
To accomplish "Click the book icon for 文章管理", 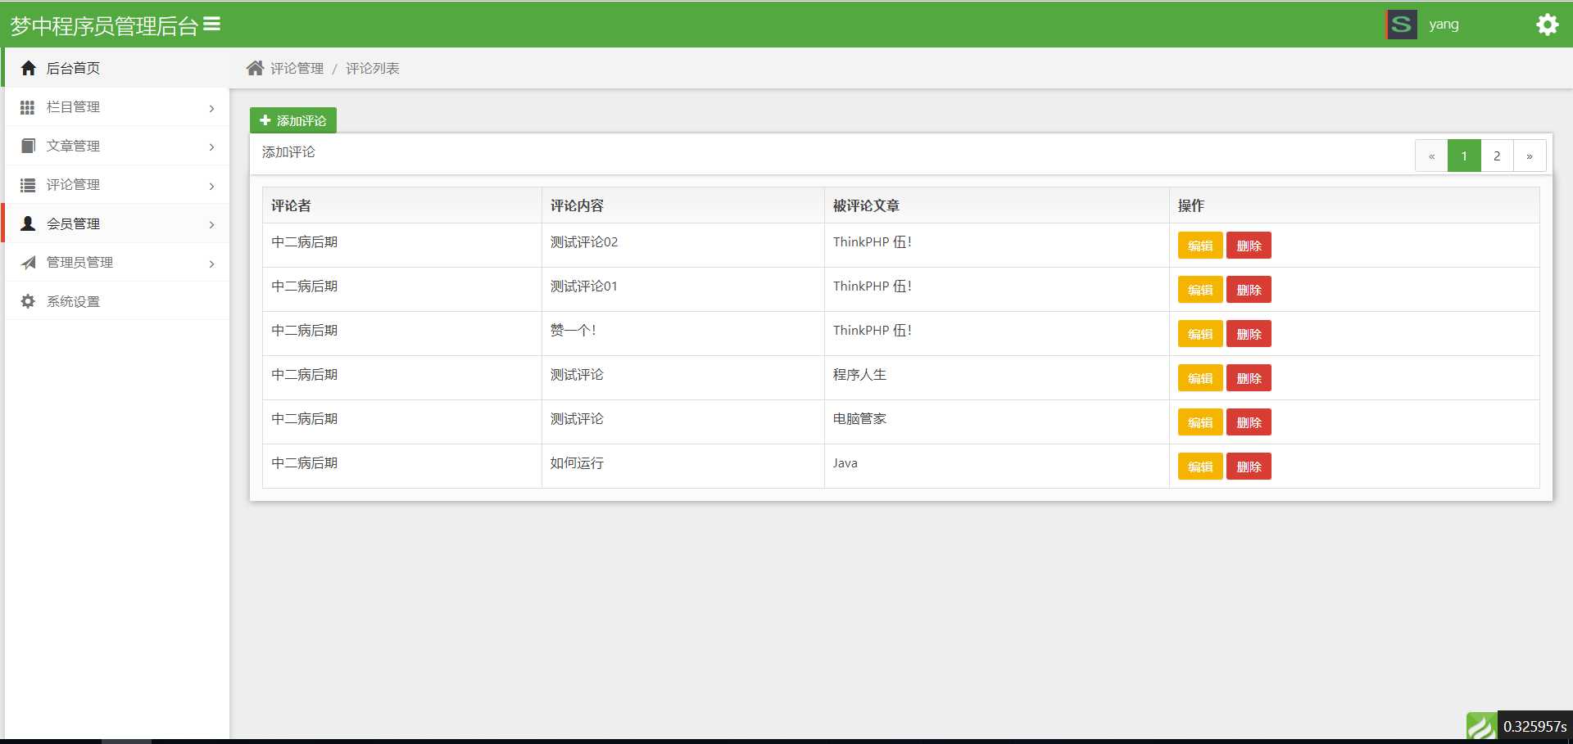I will 28,146.
